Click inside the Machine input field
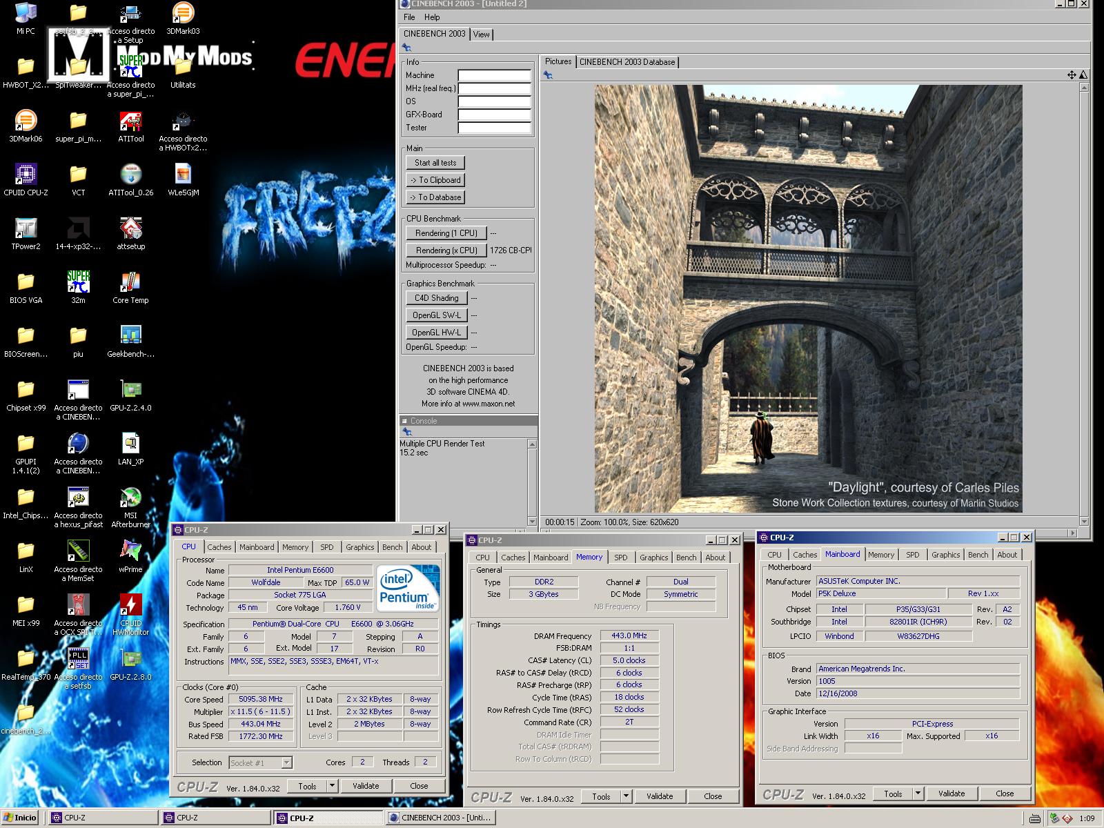Viewport: 1104px width, 828px height. tap(495, 75)
